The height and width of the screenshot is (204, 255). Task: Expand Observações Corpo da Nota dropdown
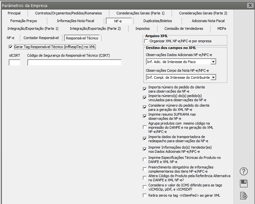tap(213, 78)
